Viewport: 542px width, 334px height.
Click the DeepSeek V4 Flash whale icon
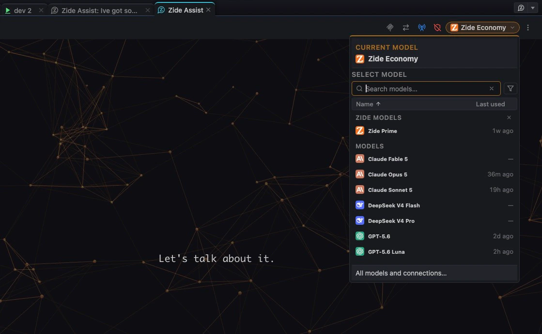click(x=360, y=205)
